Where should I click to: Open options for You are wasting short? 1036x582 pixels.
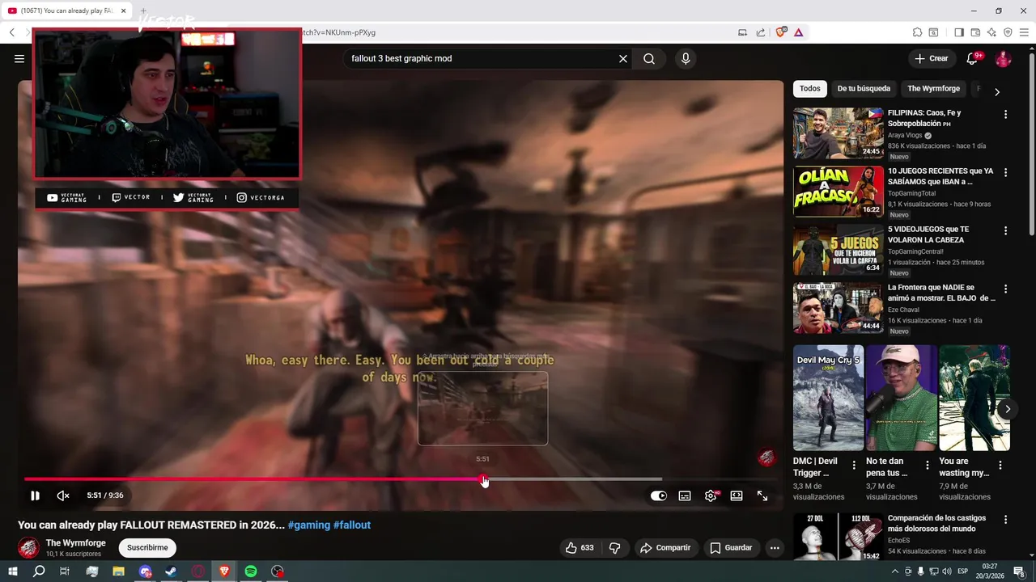[1000, 466]
